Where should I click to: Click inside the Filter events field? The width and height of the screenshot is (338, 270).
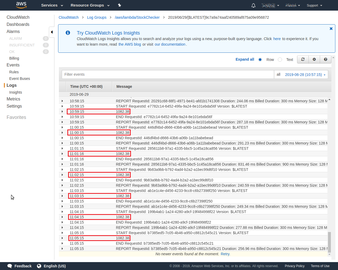168,74
